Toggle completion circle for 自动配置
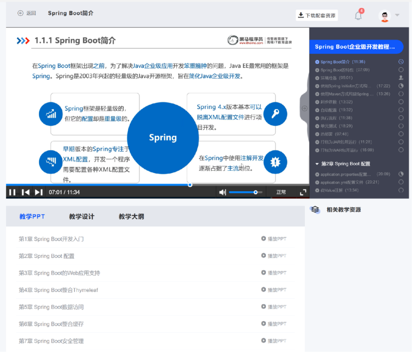Image resolution: width=412 pixels, height=352 pixels. pyautogui.click(x=401, y=110)
